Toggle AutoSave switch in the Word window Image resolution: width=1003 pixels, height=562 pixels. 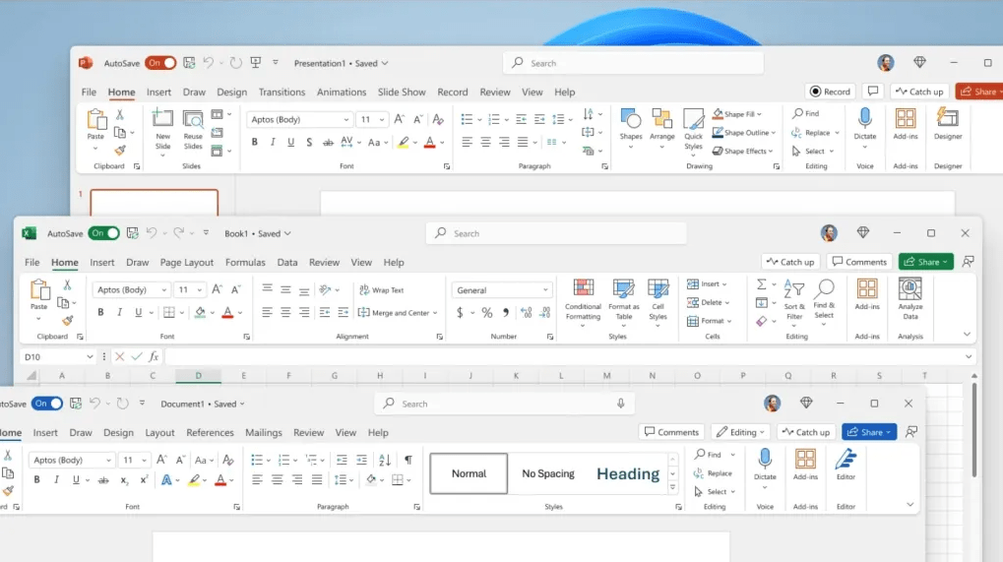click(x=47, y=404)
